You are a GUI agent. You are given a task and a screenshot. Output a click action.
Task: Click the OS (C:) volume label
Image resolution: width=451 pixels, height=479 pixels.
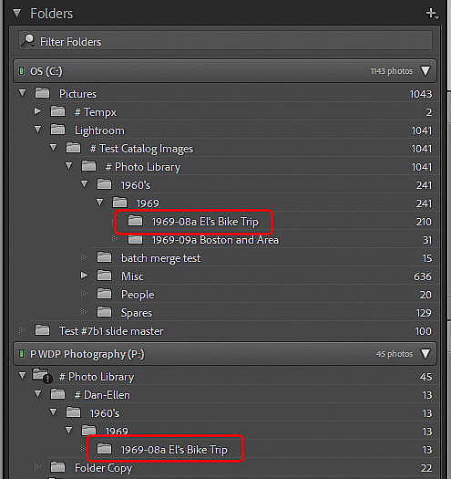[x=46, y=71]
